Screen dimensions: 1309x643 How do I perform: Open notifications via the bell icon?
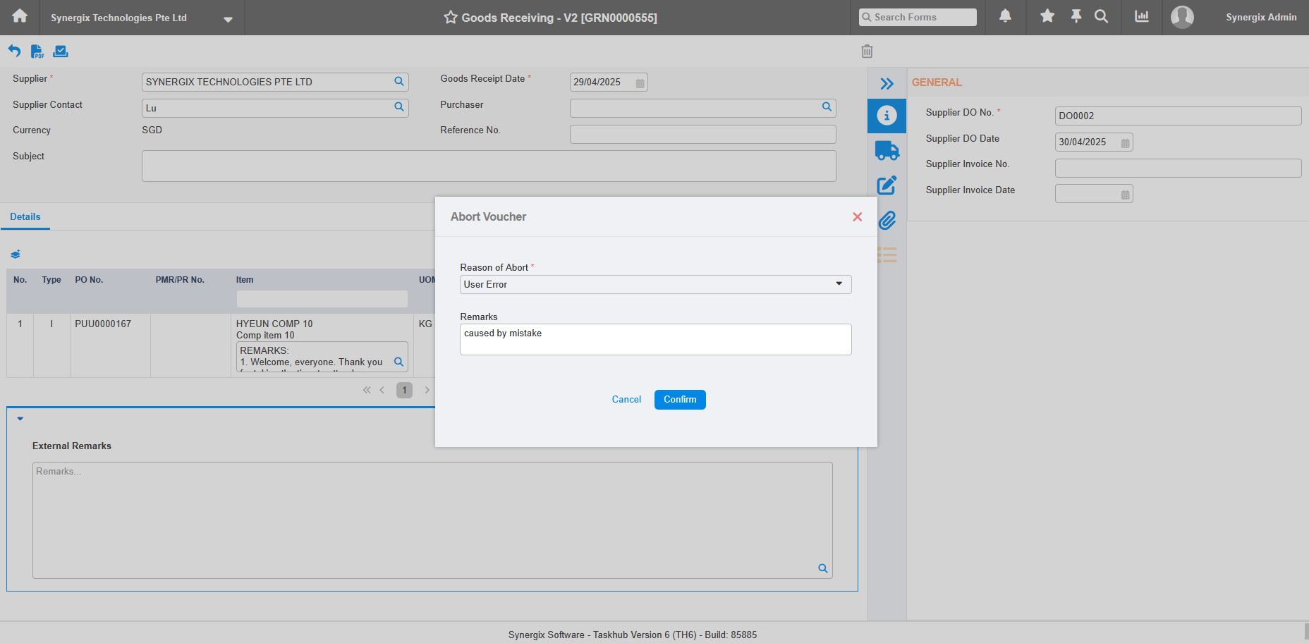(x=1004, y=16)
